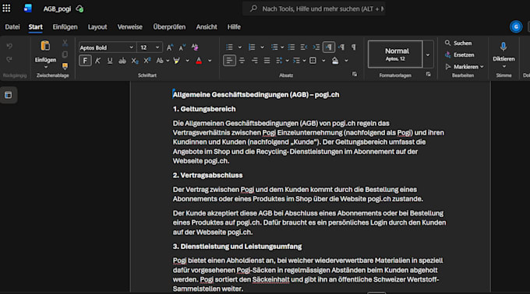This screenshot has height=294, width=530.
Task: Click the Suchen button in Bearbeiten
Action: pos(458,43)
